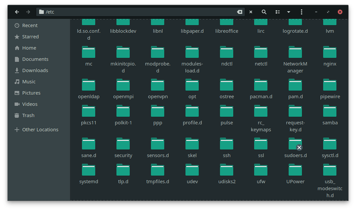Toggle the list view icon

click(278, 12)
